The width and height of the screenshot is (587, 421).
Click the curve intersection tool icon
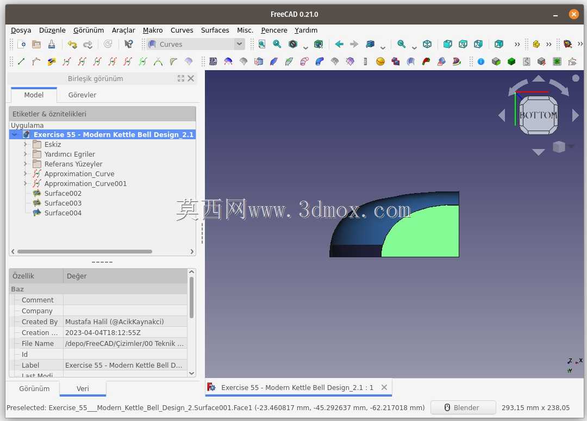(158, 61)
